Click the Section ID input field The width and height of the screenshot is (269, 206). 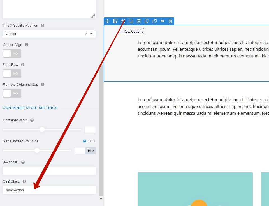click(49, 171)
